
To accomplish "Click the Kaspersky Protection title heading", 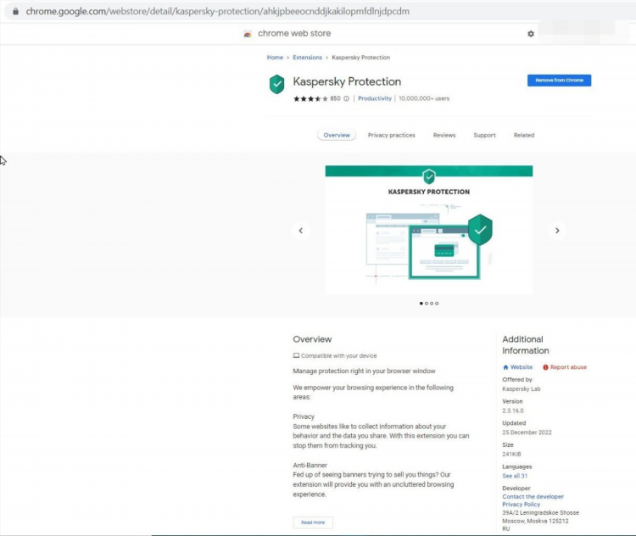I will pos(347,81).
